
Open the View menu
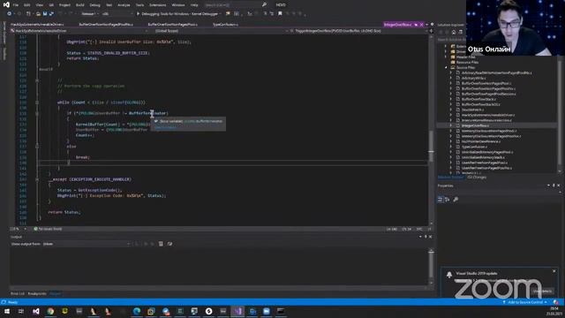point(39,5)
